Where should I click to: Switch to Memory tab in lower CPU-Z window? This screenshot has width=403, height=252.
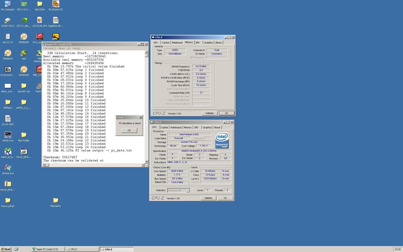[x=187, y=127]
